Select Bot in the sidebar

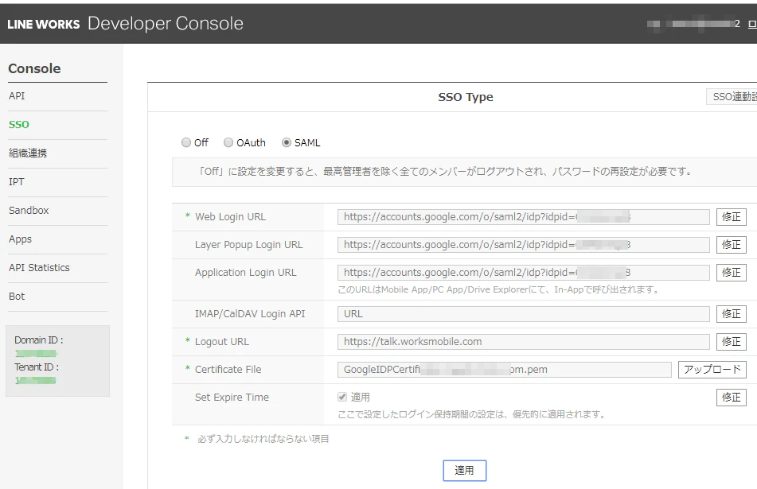[x=17, y=297]
